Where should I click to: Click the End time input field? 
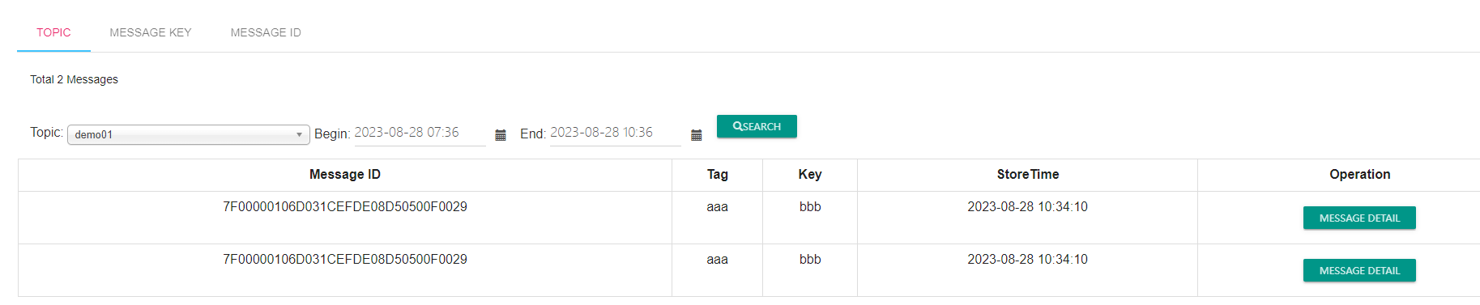(616, 133)
